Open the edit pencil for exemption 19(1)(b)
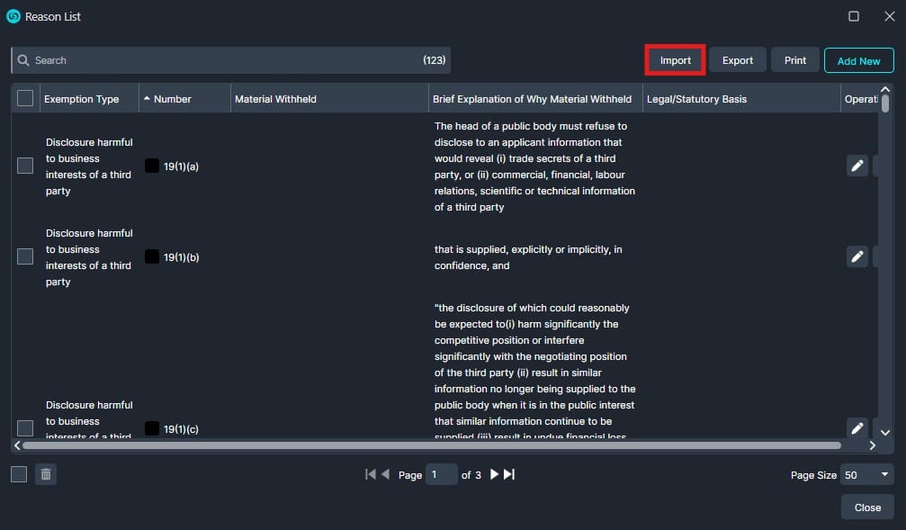This screenshot has height=530, width=906. coord(857,256)
